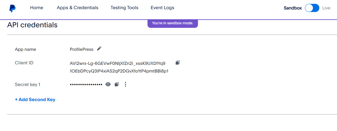Image resolution: width=337 pixels, height=131 pixels.
Task: Select the Sandbox mode label
Action: (x=293, y=8)
